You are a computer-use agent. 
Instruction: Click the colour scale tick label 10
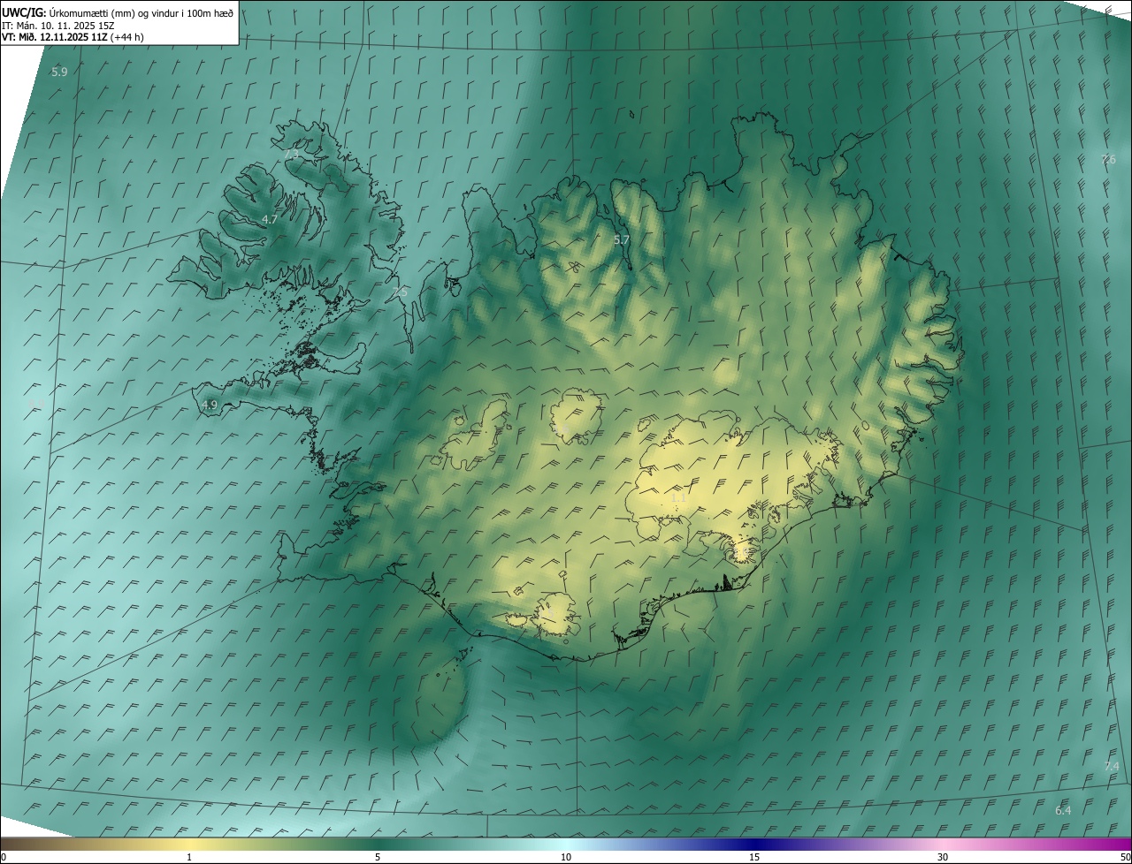point(566,857)
